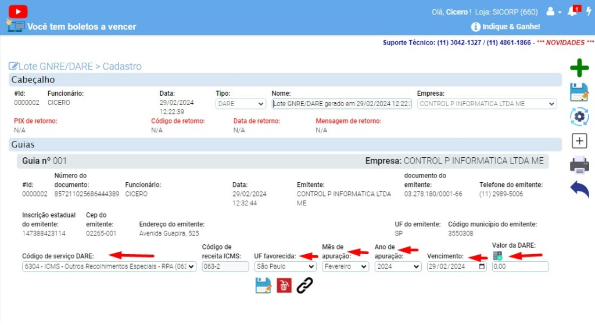595x333 pixels.
Task: Click the Código de receita ICMS field
Action: pos(225,267)
